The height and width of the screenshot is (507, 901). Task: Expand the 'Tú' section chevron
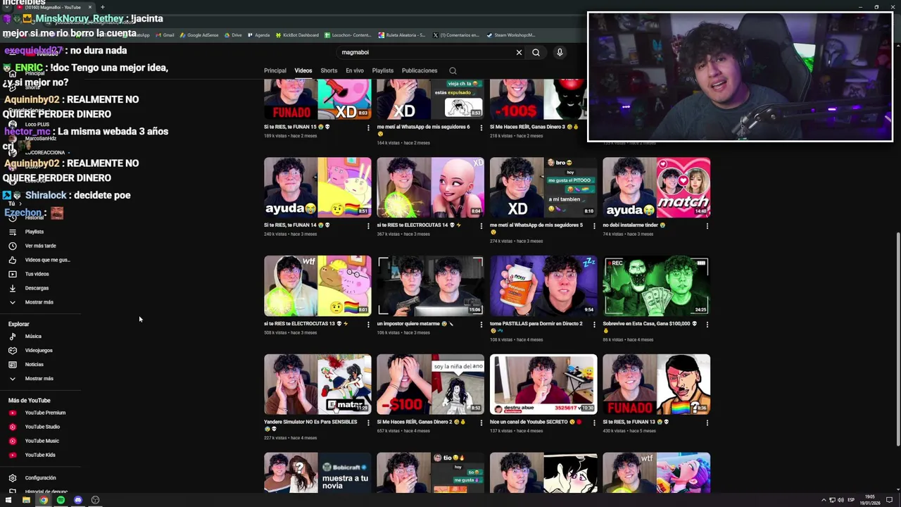tap(19, 204)
